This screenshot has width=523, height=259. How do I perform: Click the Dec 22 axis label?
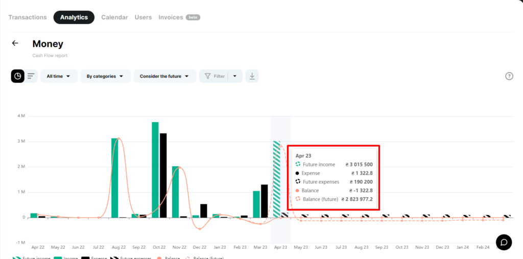pos(200,247)
